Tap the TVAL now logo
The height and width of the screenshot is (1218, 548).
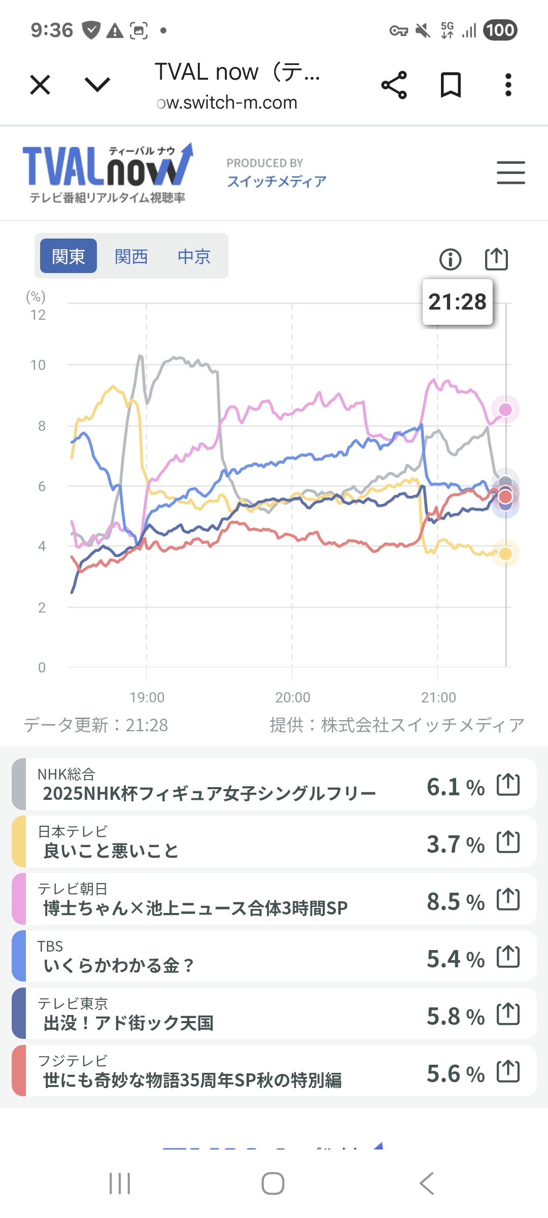(108, 173)
